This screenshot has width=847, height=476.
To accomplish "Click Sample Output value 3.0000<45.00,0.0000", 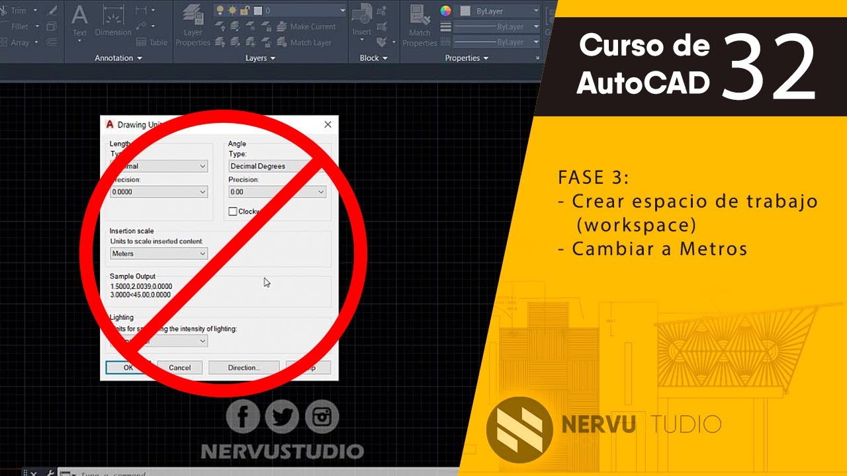I will point(141,294).
